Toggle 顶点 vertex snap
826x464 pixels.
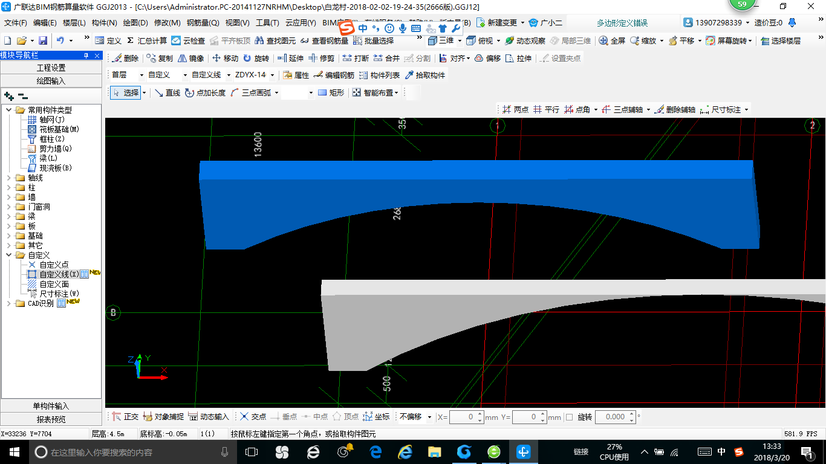pos(345,417)
